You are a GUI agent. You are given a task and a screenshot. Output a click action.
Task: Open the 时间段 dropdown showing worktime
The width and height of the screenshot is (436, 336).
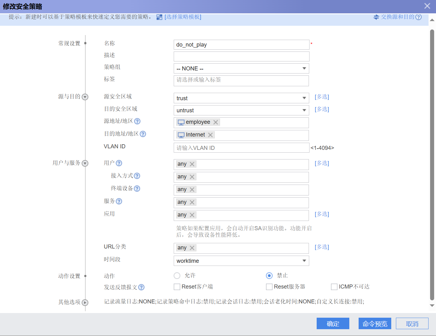tap(241, 261)
